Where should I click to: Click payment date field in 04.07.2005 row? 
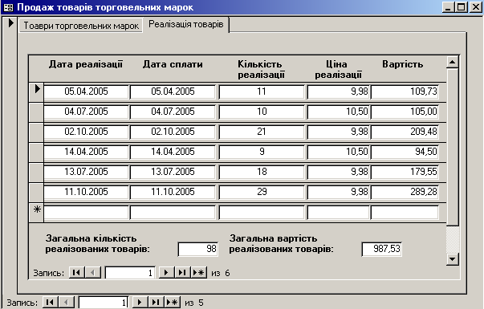coord(173,112)
